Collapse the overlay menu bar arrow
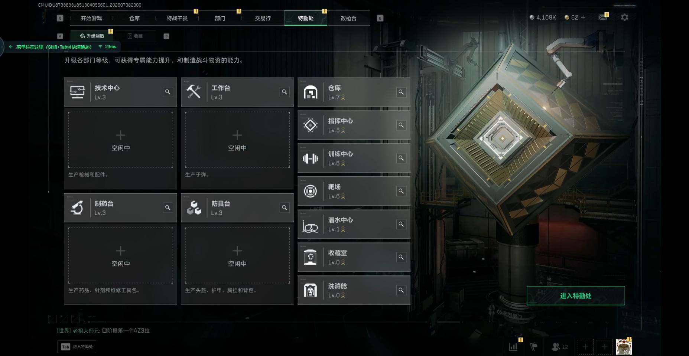Screen dimensions: 689x356 (10, 47)
